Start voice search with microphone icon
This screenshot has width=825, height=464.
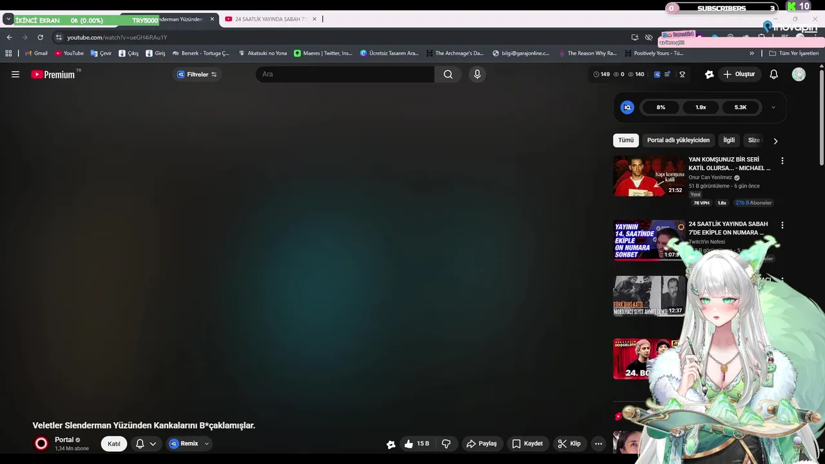pyautogui.click(x=477, y=74)
